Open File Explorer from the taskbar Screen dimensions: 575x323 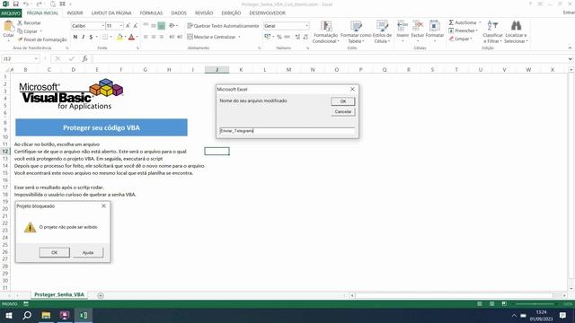point(46,315)
